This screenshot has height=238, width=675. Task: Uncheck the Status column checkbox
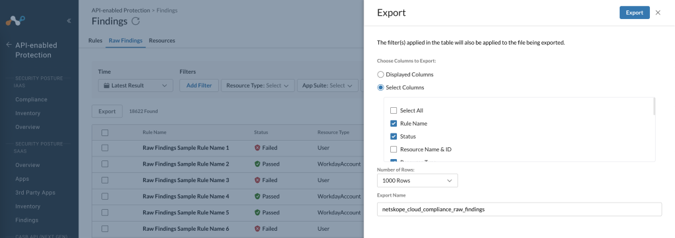[x=394, y=136]
